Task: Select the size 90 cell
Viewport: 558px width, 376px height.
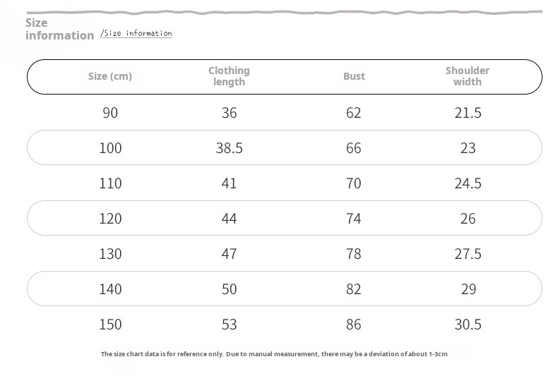Action: 110,113
